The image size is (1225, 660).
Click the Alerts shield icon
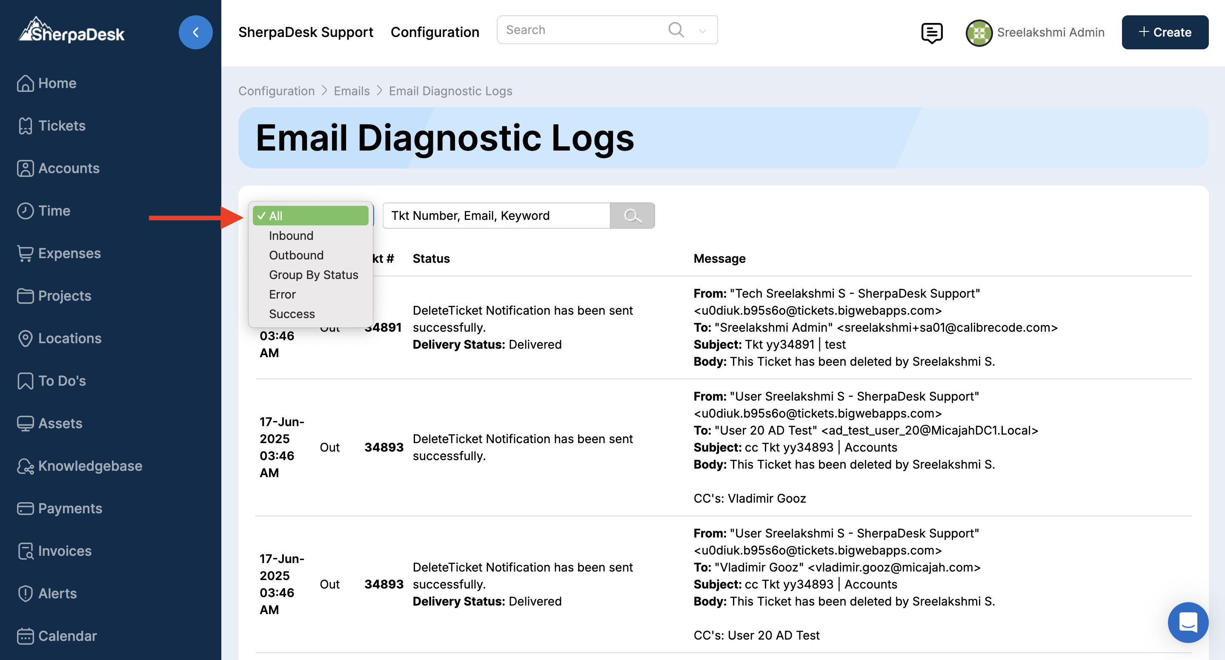point(25,594)
